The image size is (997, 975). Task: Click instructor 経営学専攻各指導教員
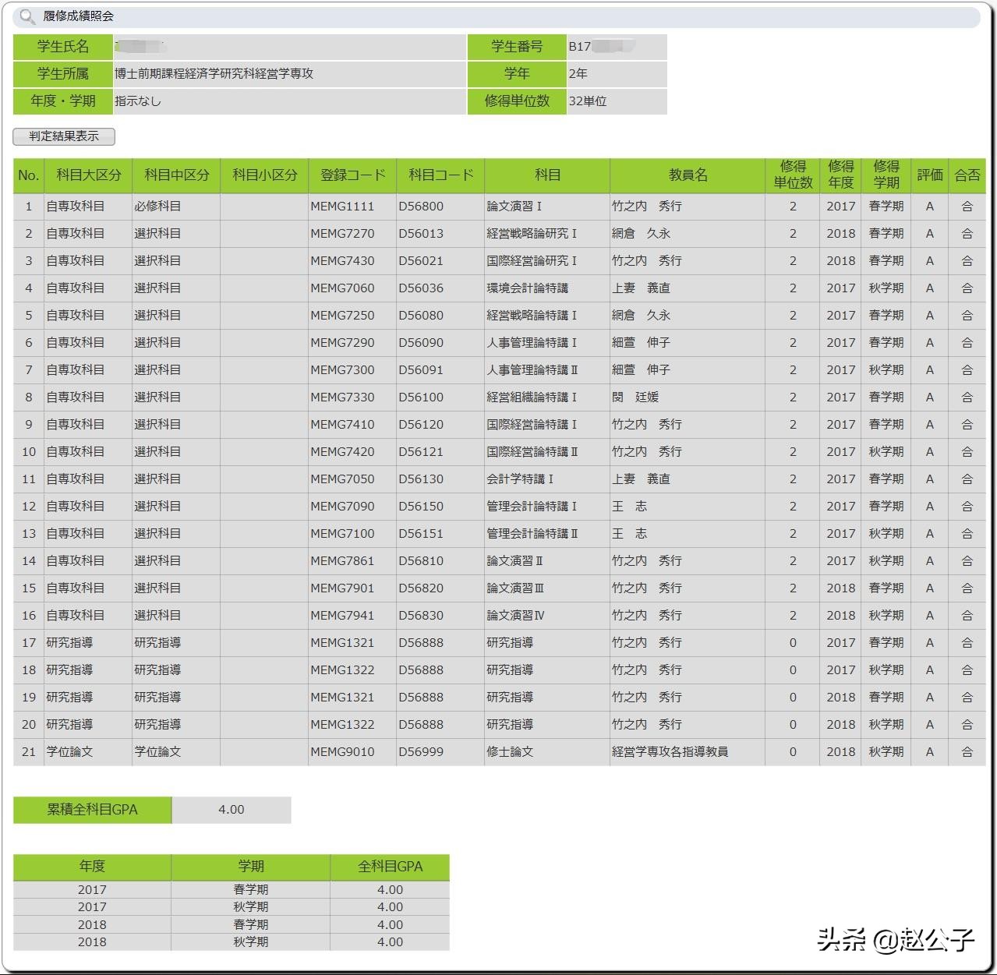coord(670,752)
